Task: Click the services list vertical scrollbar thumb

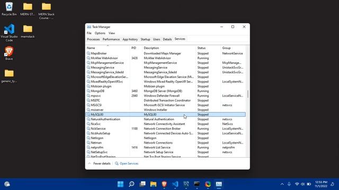Action: [x=248, y=94]
